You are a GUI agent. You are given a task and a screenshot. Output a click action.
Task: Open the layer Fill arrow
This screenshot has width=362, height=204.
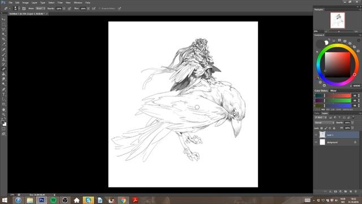(x=352, y=128)
